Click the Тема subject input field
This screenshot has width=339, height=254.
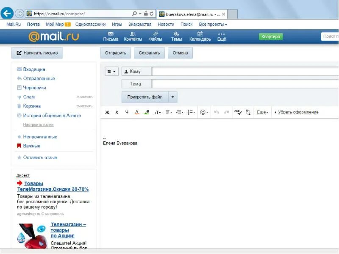(245, 84)
